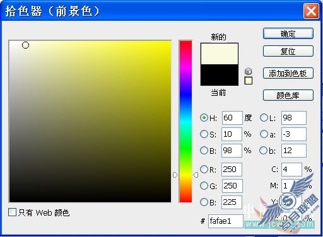Click the C cyan field showing 4
This screenshot has height=237, width=323.
click(x=291, y=170)
